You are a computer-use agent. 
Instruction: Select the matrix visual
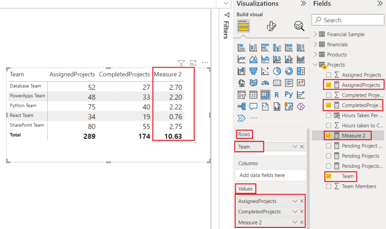(265, 95)
